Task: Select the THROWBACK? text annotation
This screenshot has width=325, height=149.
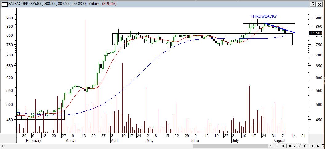Action: point(264,16)
